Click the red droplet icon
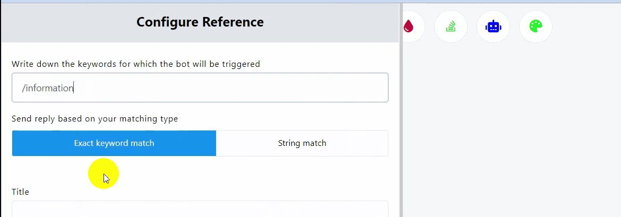 408,26
